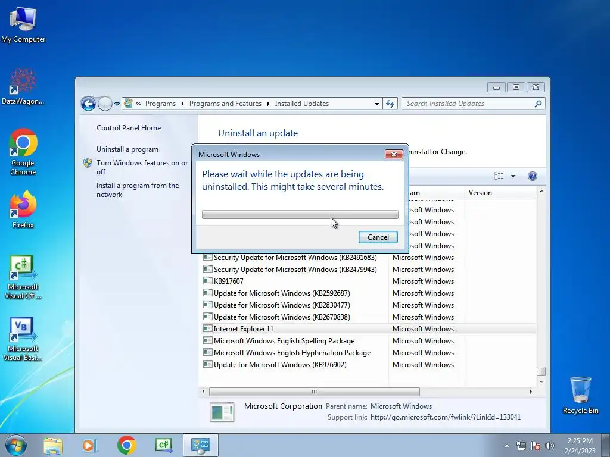
Task: Cancel the update uninstallation
Action: (378, 237)
